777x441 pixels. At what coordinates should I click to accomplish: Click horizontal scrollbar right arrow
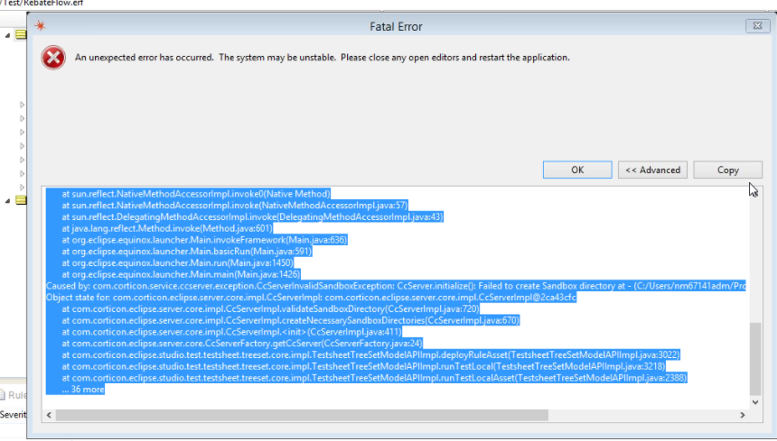(742, 415)
